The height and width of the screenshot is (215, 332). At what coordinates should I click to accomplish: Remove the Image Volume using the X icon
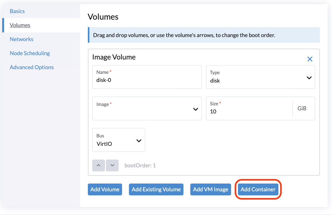coord(310,59)
